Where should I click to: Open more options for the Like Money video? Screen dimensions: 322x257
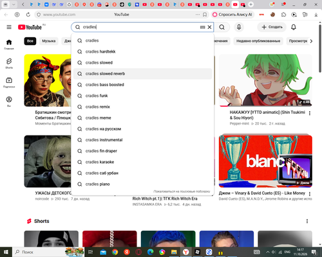(310, 194)
